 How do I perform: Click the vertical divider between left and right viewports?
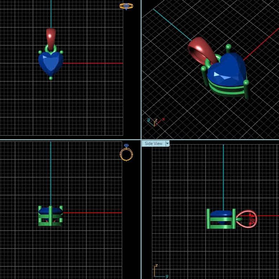coord(141,70)
